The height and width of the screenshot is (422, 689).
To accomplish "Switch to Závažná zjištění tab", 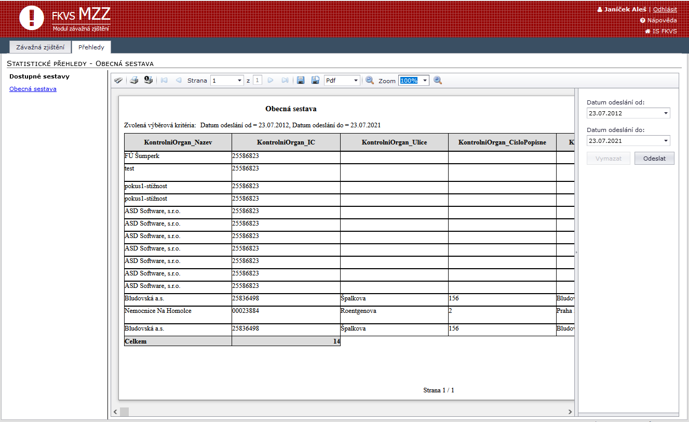I will pyautogui.click(x=40, y=47).
